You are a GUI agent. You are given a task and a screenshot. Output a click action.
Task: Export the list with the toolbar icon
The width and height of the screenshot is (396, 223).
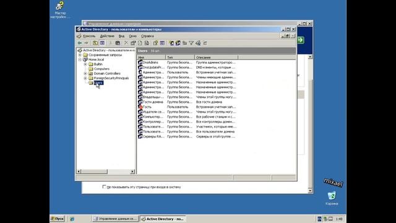(147, 43)
